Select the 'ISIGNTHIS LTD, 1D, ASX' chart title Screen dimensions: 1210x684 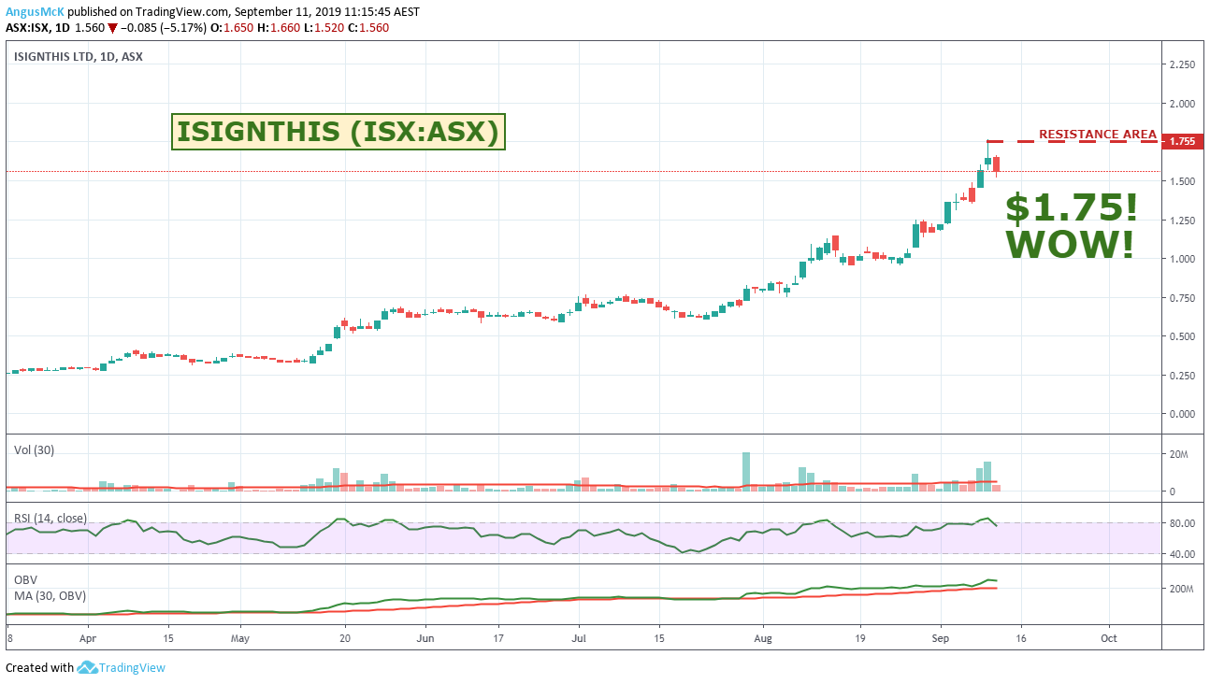[x=79, y=56]
